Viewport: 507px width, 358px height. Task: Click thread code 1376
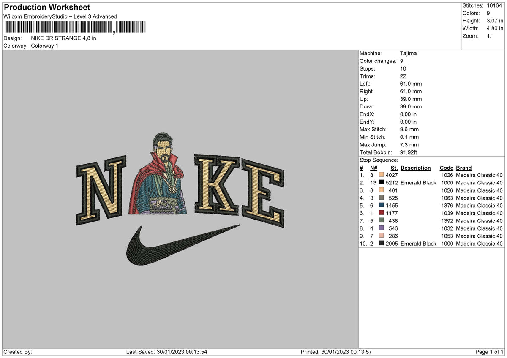click(447, 206)
